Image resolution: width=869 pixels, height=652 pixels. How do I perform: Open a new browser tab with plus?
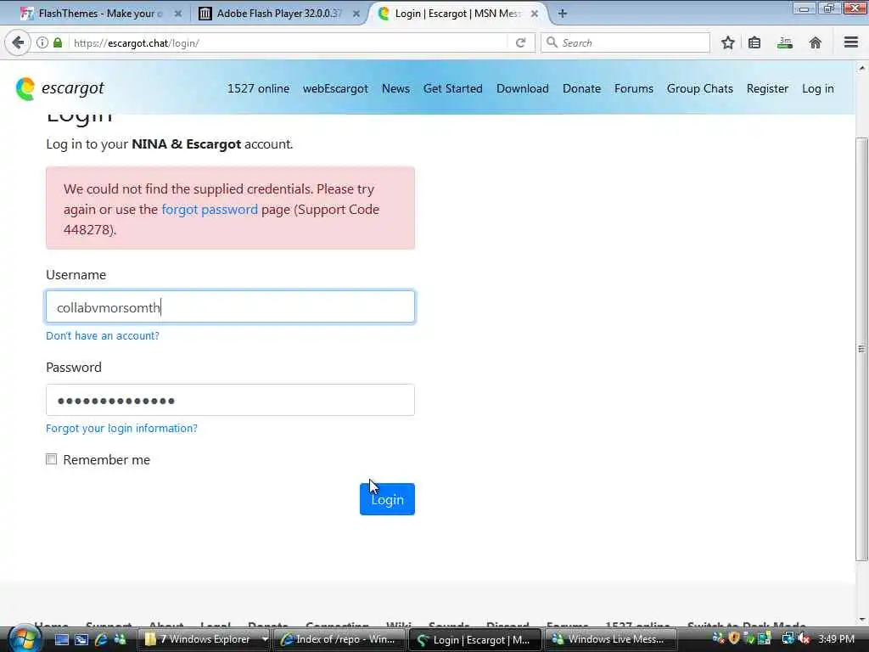[563, 14]
